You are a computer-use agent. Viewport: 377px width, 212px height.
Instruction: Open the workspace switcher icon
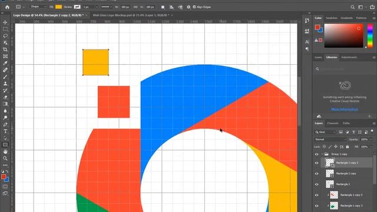361,7
